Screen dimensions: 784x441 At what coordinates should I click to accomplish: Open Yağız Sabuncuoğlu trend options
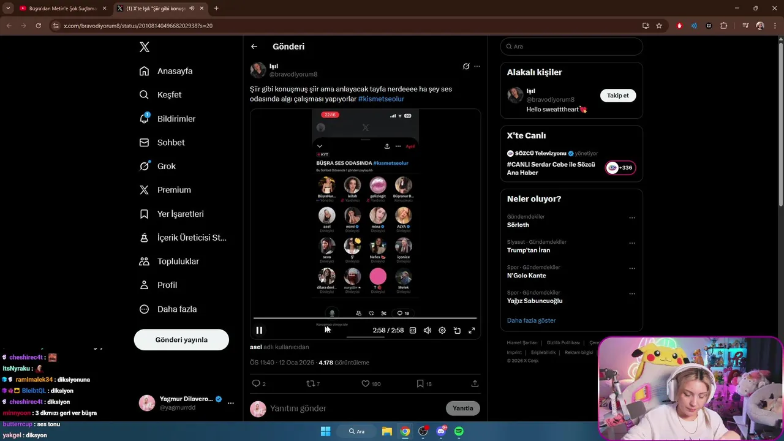point(632,293)
